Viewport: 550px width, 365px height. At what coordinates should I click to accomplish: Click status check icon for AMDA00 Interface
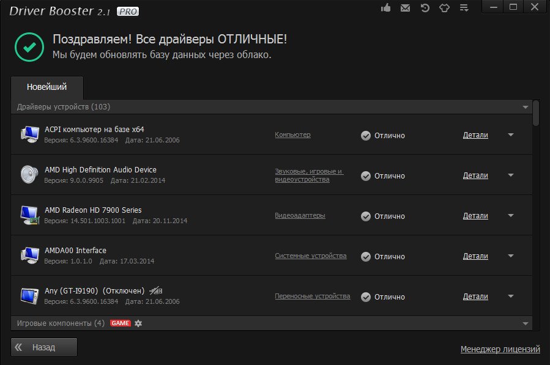coord(365,257)
